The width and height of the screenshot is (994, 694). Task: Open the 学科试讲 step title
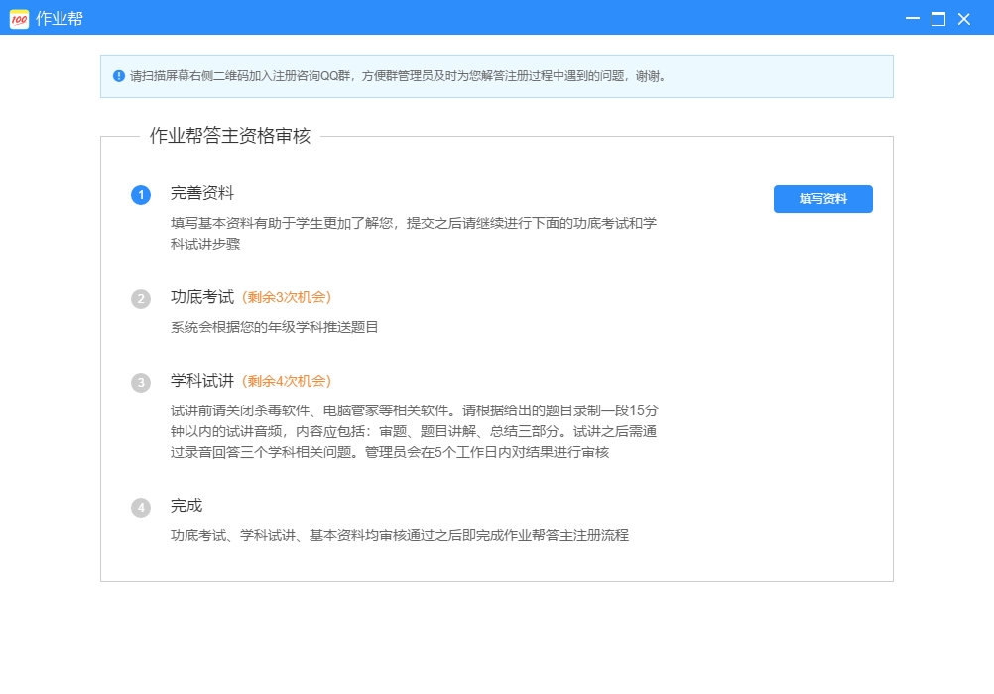point(202,381)
